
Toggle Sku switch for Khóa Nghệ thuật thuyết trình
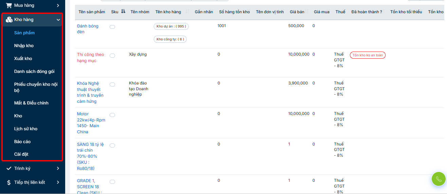[x=112, y=84]
